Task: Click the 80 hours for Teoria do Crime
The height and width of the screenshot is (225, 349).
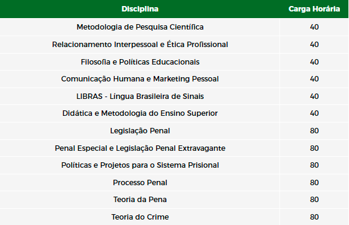Action: click(x=315, y=217)
